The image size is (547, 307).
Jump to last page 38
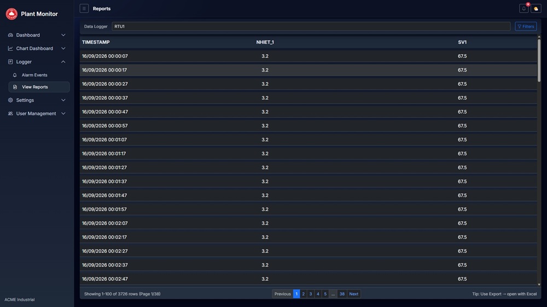tap(342, 294)
